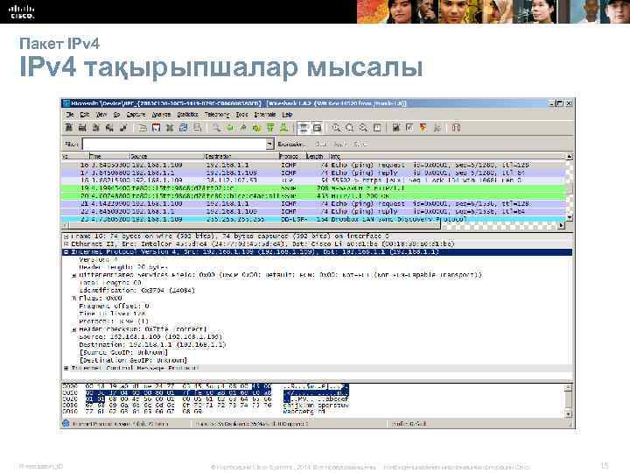Click the Expression... button
The width and height of the screenshot is (630, 473).
tap(291, 144)
